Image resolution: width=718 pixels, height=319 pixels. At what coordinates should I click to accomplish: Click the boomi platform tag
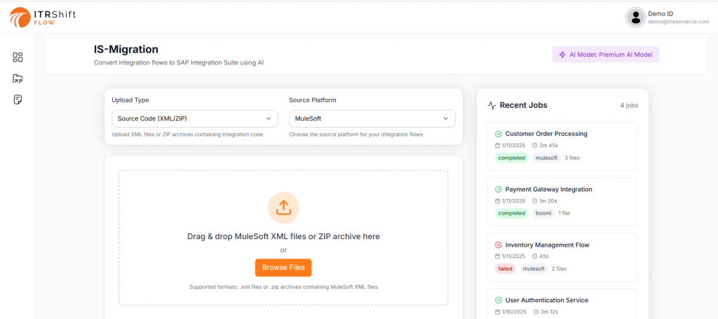pos(543,213)
